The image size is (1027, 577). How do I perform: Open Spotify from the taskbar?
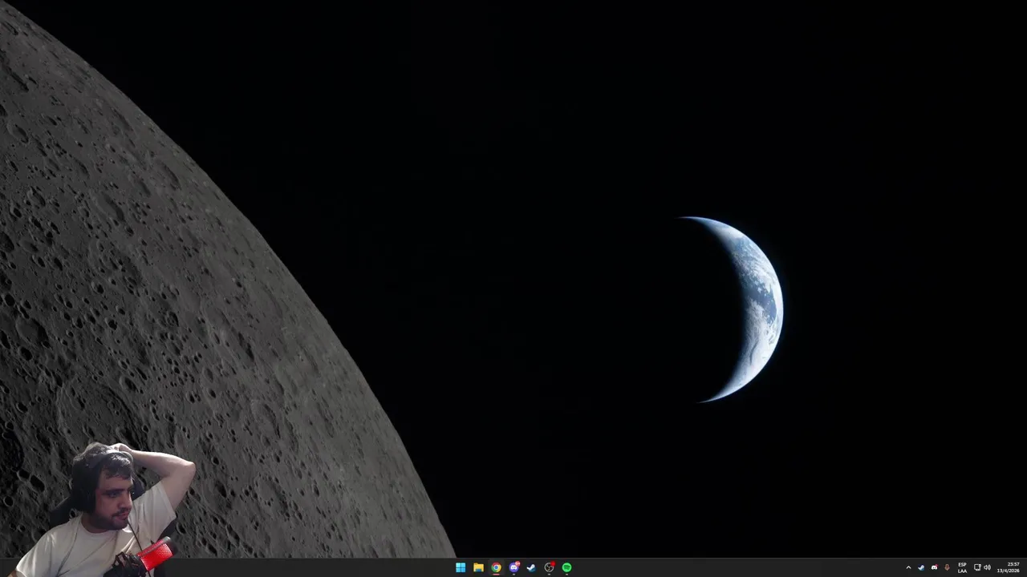coord(566,567)
